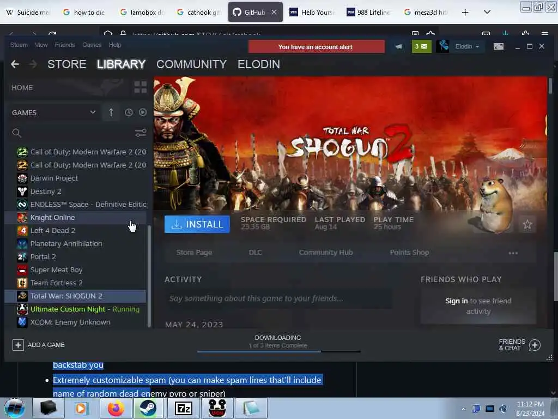
Task: Click the sort ascending arrow in the games list
Action: pos(111,112)
